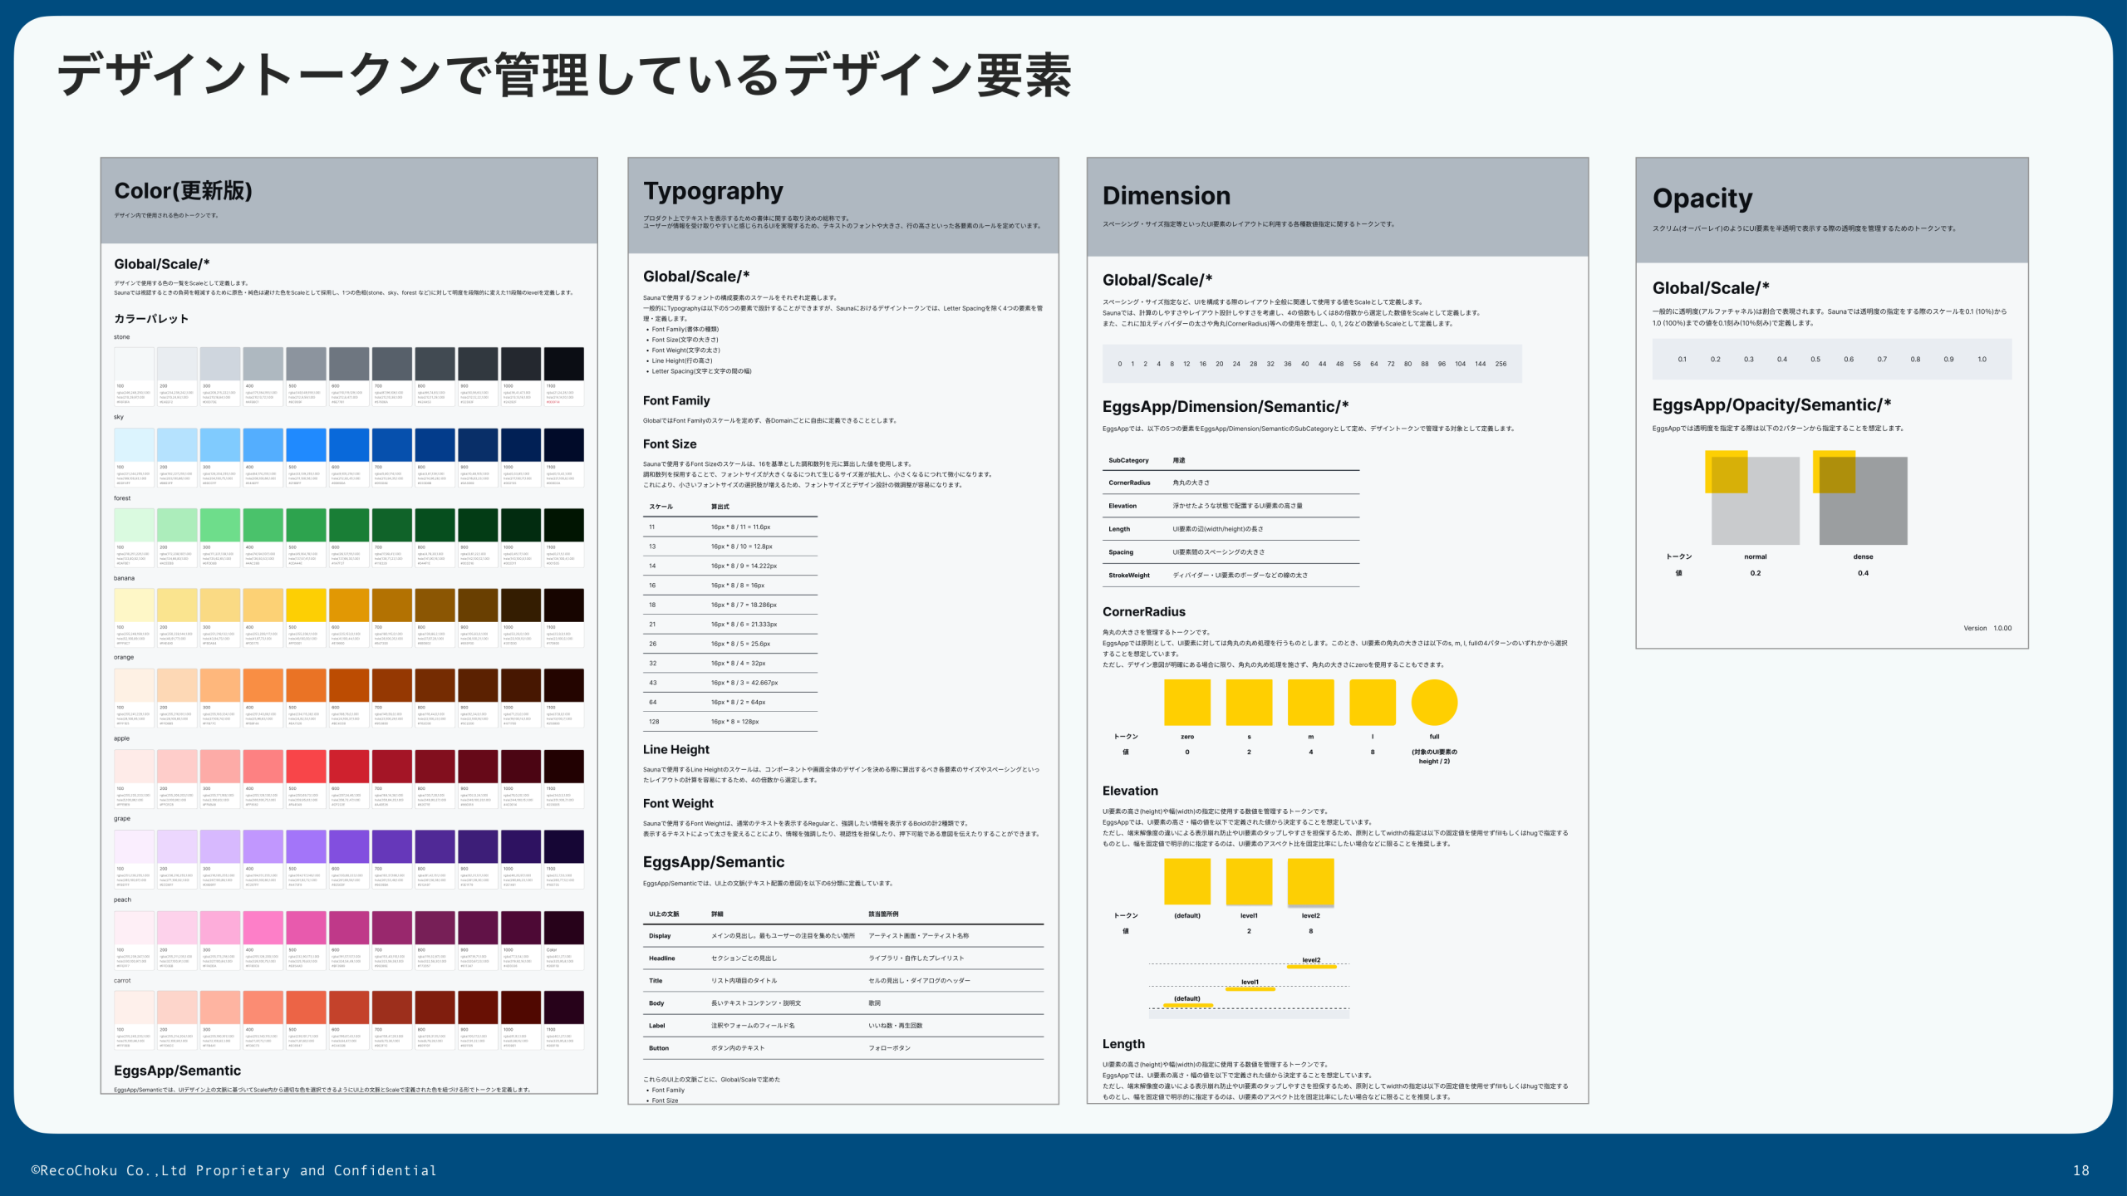Select the 'normal' opacity overlay example
The width and height of the screenshot is (2127, 1196).
1753,498
